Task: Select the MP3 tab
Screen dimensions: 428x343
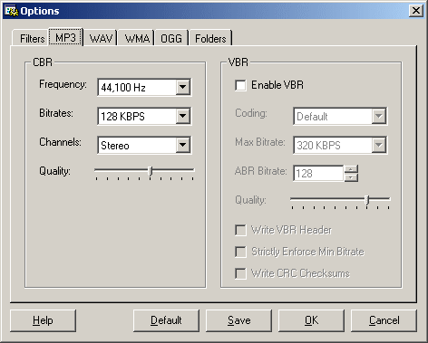Action: pos(65,37)
